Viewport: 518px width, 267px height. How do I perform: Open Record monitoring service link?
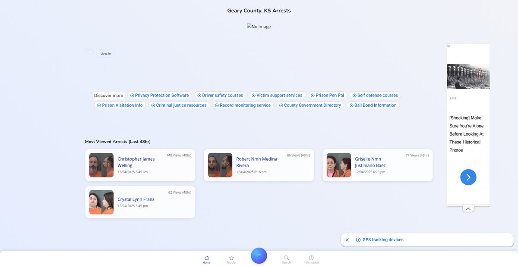tap(243, 105)
